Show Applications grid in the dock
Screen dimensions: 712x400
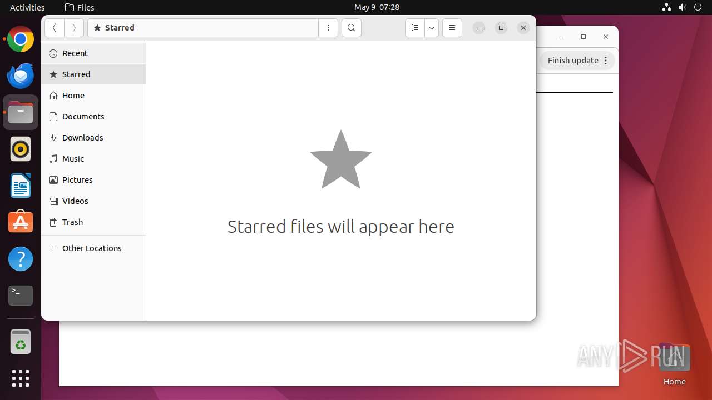click(x=21, y=378)
